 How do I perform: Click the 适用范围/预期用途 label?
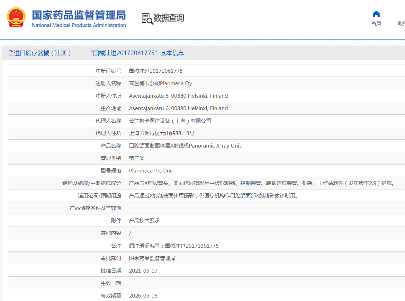(99, 196)
